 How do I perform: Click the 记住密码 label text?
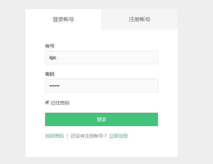pos(60,103)
